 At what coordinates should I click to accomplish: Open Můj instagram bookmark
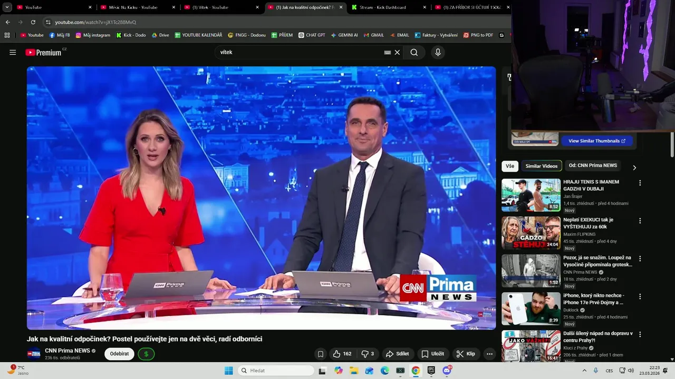[x=93, y=35]
